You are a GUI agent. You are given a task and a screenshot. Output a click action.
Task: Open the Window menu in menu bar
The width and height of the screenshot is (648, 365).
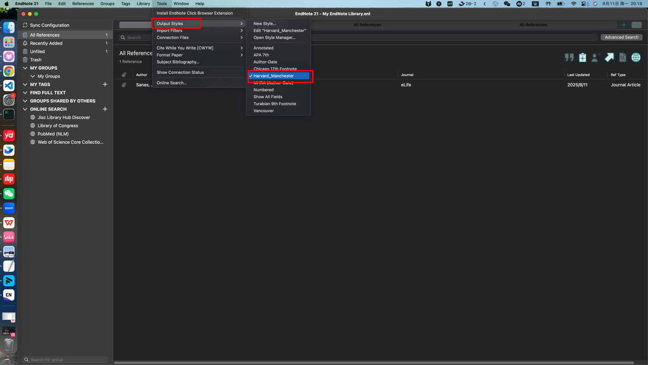point(181,4)
